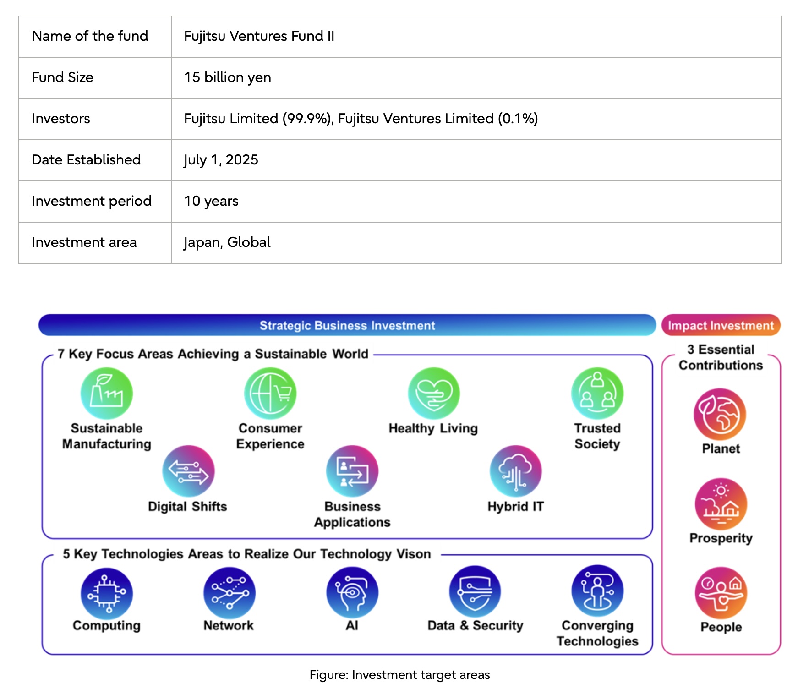Select the 'Fujitsu Ventures Fund II' cell
Viewport: 798px width, 689px height.
coord(476,37)
